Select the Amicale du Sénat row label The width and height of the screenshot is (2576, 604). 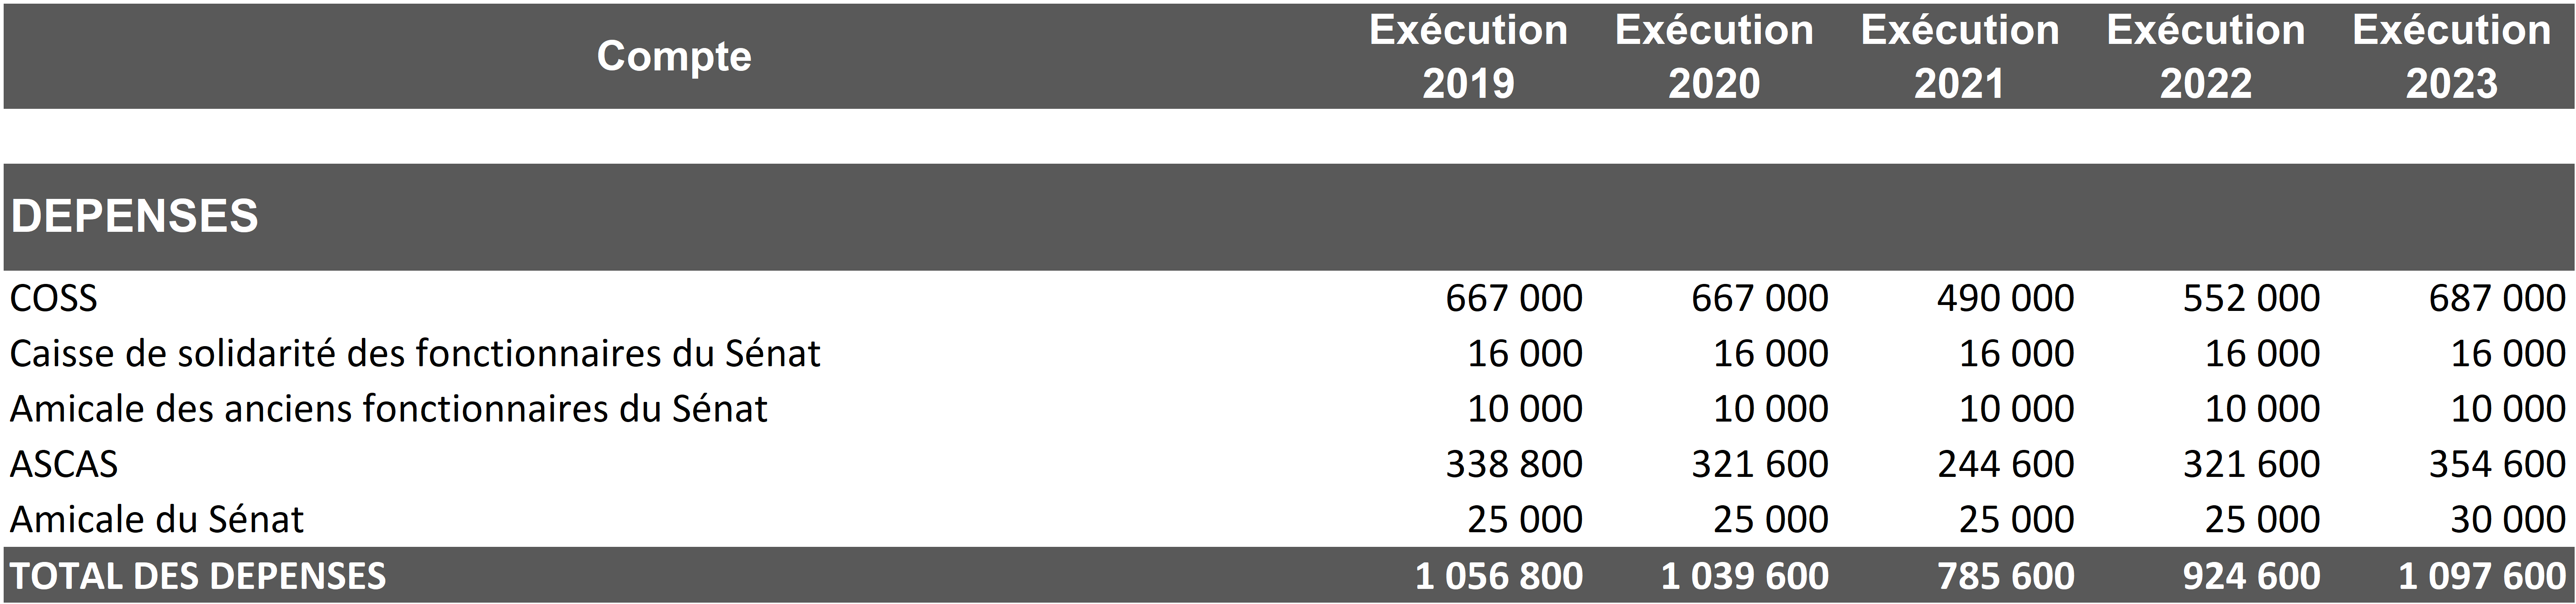point(157,519)
